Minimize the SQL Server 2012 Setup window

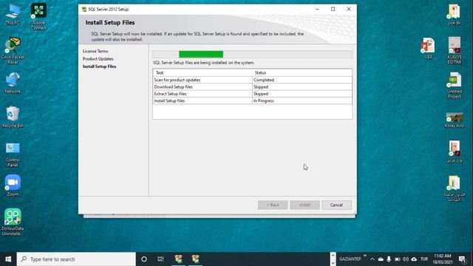click(x=317, y=9)
